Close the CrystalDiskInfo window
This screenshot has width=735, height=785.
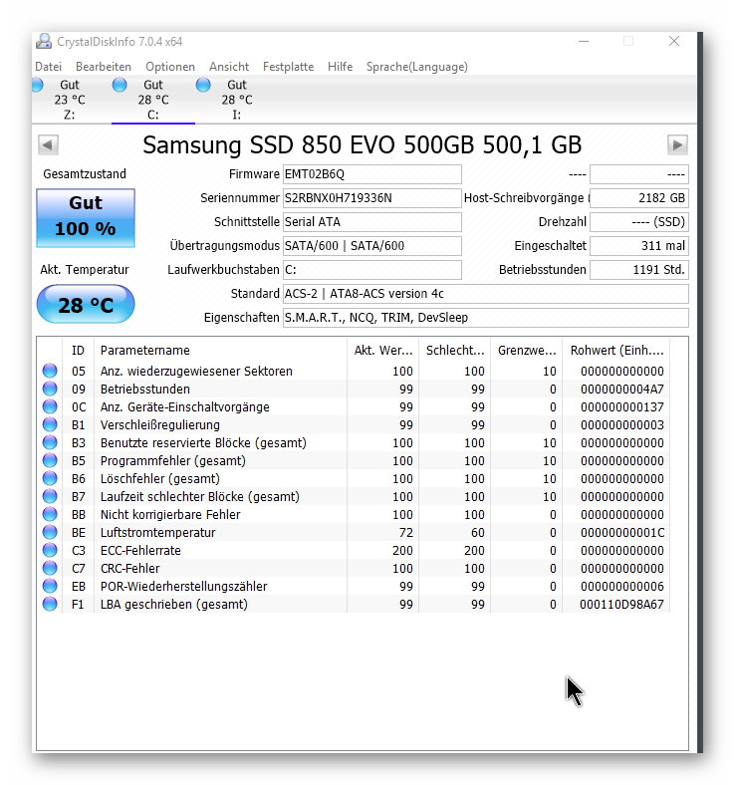coord(674,41)
